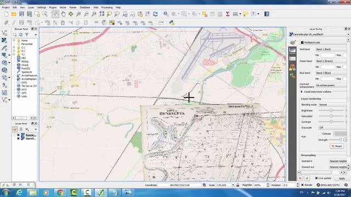
Task: Click the Refresh icon in Browser Panel
Action: (x=21, y=34)
